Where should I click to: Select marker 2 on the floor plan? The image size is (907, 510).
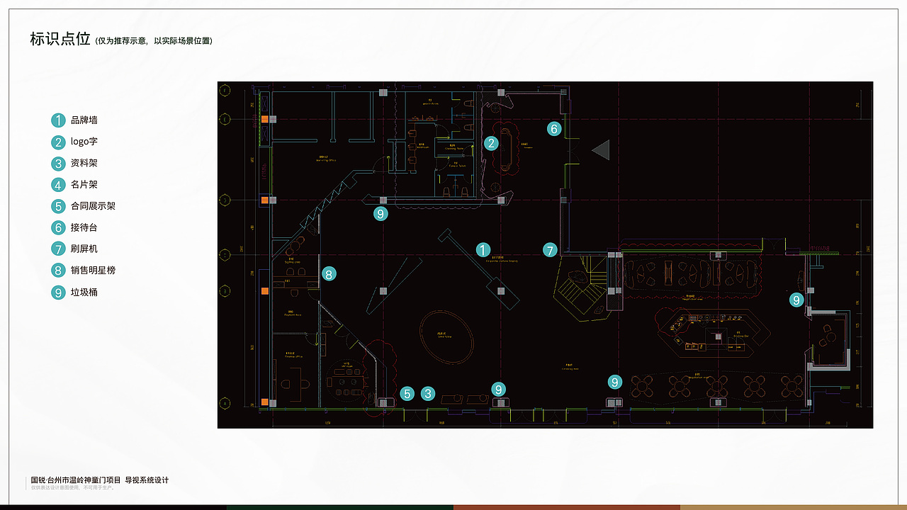(x=491, y=143)
